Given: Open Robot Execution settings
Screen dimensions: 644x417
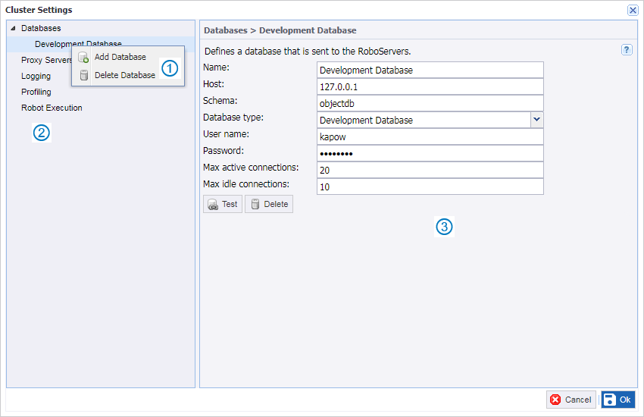Looking at the screenshot, I should (x=52, y=108).
